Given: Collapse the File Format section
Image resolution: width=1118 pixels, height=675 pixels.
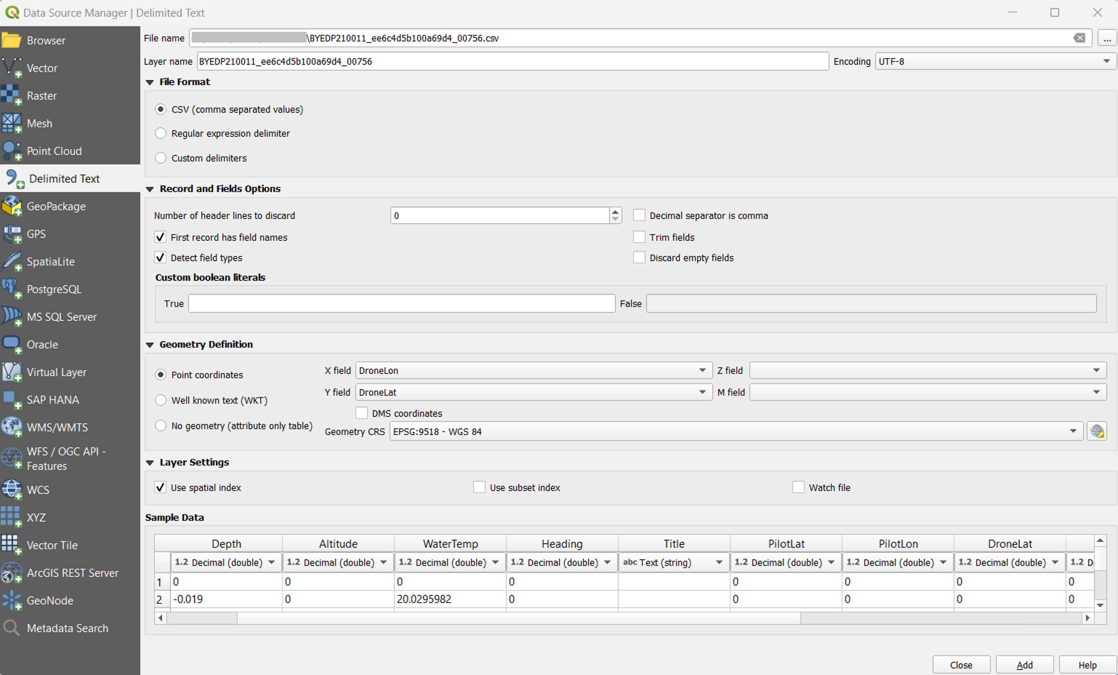Looking at the screenshot, I should tap(150, 82).
